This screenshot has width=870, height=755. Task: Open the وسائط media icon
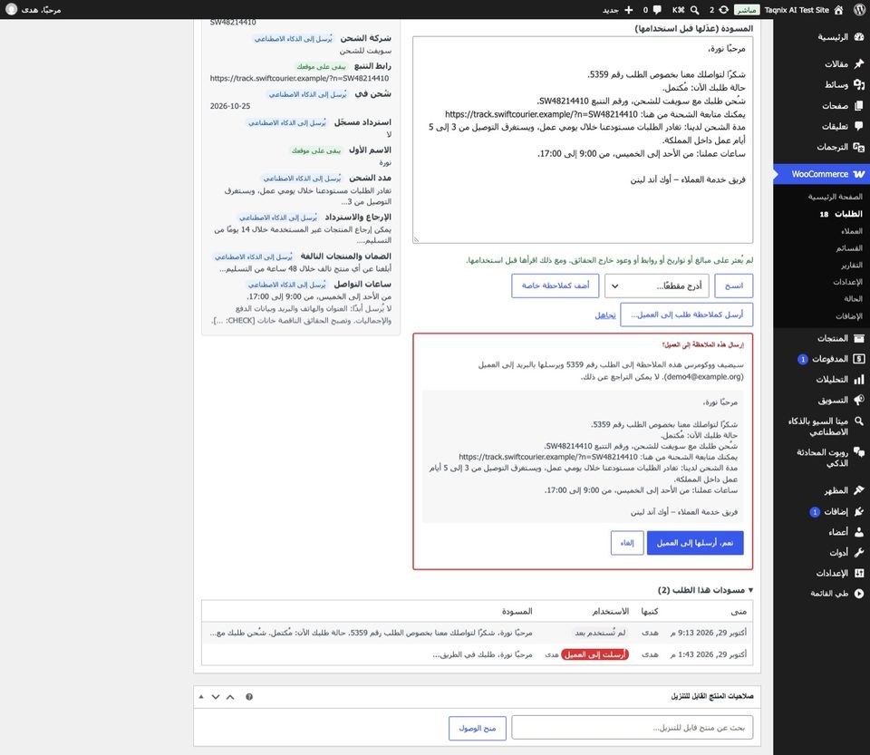[x=859, y=84]
